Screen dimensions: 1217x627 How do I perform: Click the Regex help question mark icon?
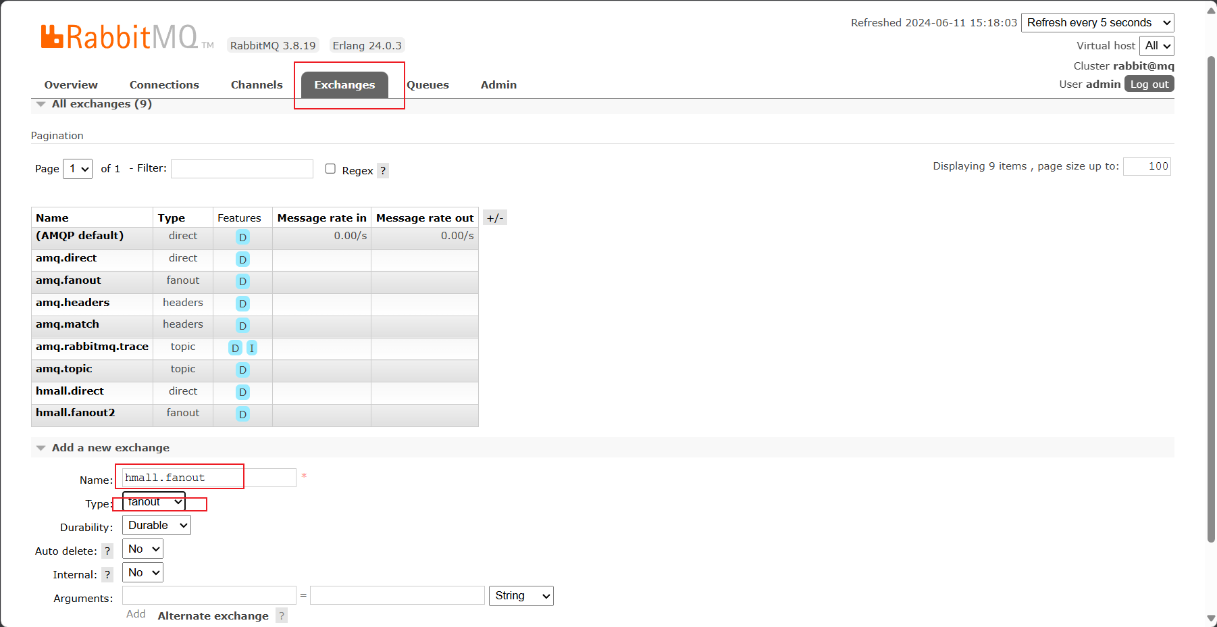click(383, 170)
